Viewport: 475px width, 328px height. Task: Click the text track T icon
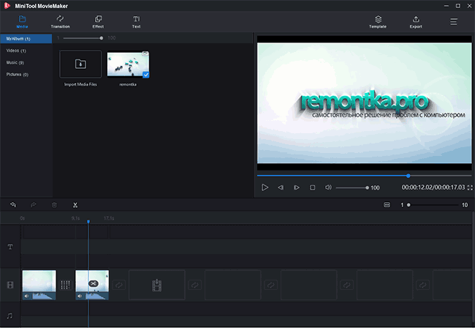pos(10,247)
